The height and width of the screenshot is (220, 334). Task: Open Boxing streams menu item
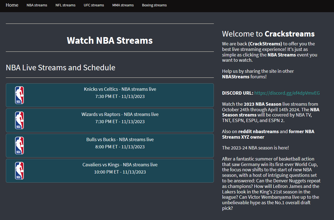coord(154,5)
